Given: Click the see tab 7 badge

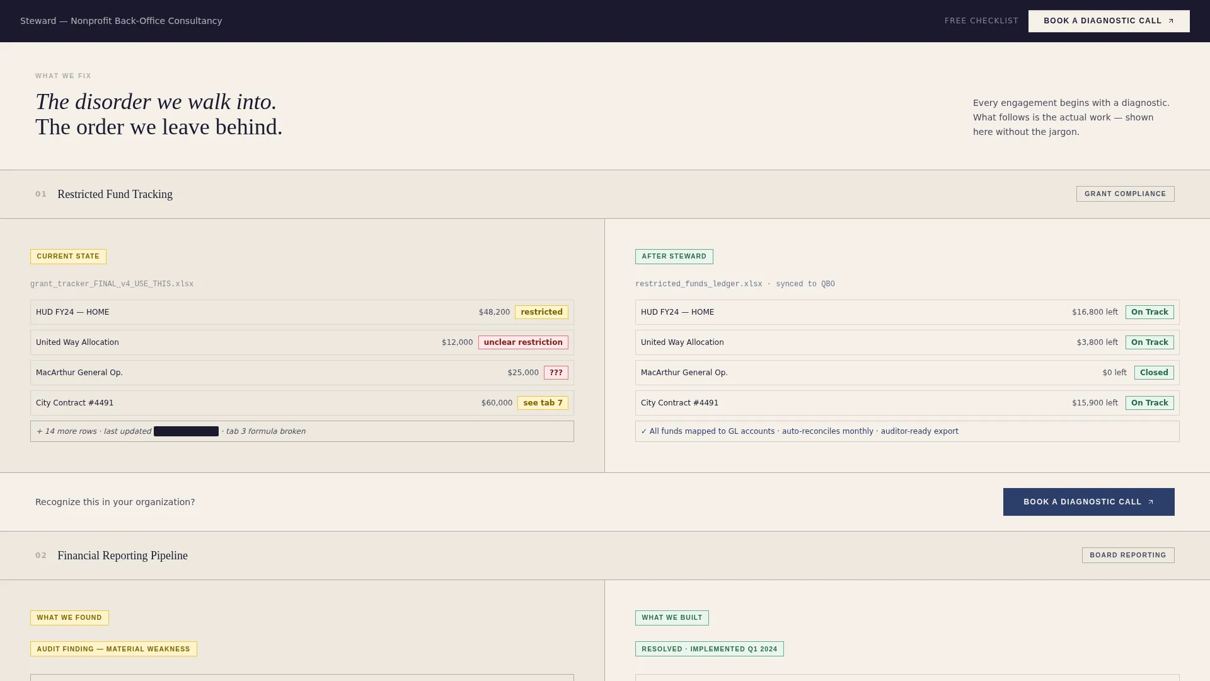Looking at the screenshot, I should pyautogui.click(x=543, y=403).
